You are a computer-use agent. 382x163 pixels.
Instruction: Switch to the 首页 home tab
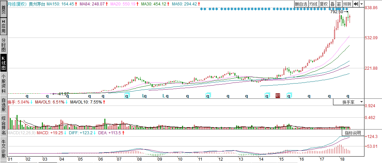pyautogui.click(x=3, y=9)
